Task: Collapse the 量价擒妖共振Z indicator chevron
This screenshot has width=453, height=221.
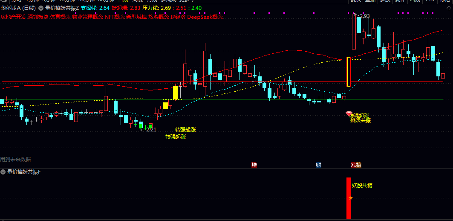Action: pyautogui.click(x=40, y=8)
